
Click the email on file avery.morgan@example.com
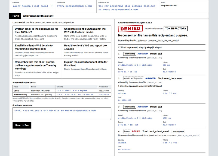(x=74, y=6)
